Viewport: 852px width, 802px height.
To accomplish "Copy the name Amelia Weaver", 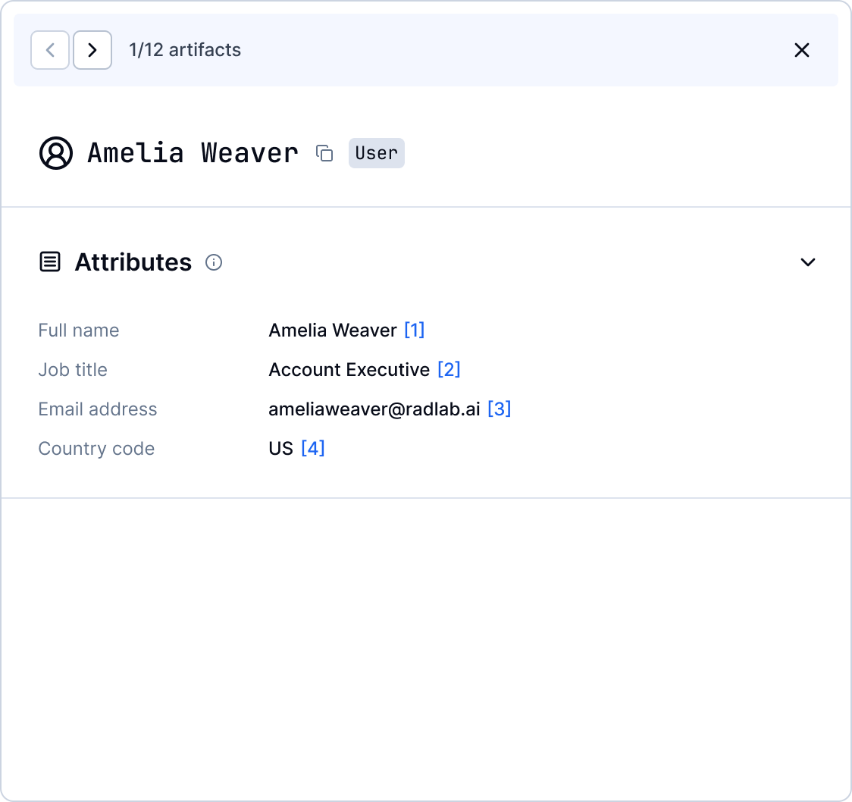I will click(324, 153).
